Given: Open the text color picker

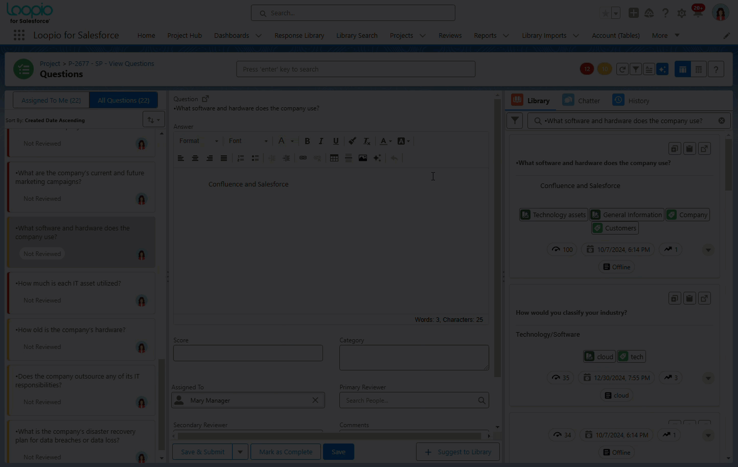Looking at the screenshot, I should (386, 141).
